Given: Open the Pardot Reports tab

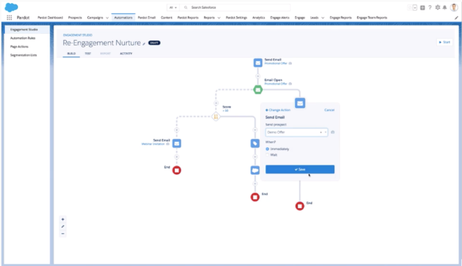Looking at the screenshot, I should (x=187, y=18).
